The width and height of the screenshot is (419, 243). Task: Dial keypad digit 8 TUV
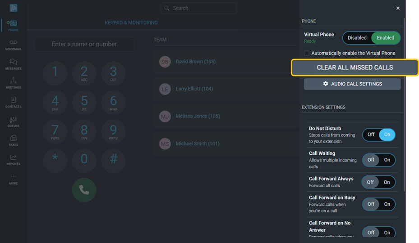[84, 132]
